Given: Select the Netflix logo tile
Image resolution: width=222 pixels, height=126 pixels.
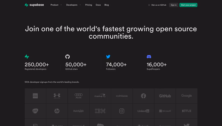Looking at the screenshot, I should (x=187, y=111).
